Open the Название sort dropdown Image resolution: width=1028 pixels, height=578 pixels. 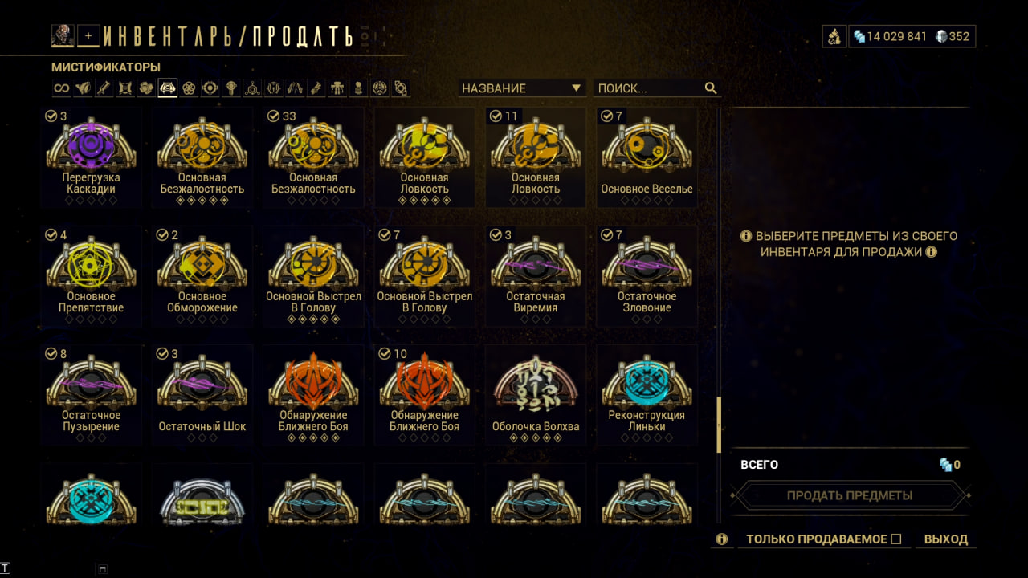(521, 88)
